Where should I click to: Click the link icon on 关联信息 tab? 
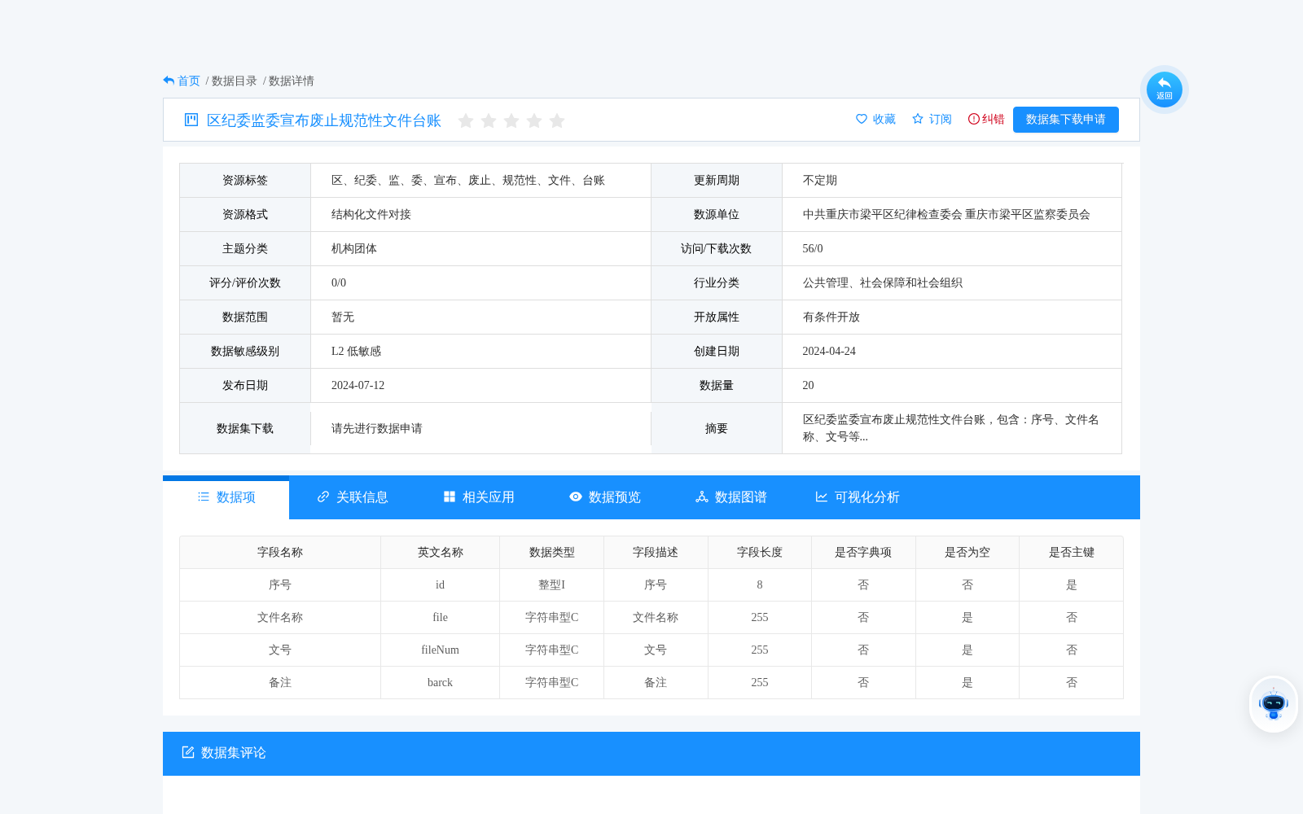pyautogui.click(x=323, y=497)
